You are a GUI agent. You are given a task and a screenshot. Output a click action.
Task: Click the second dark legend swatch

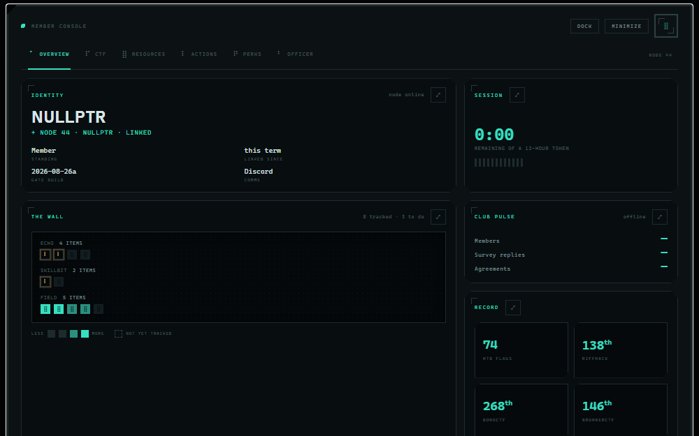62,333
